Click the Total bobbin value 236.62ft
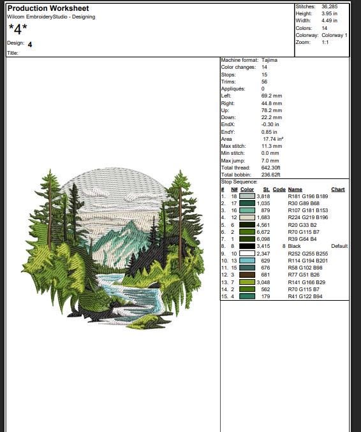Viewport: 361px width, 432px height. coord(271,175)
